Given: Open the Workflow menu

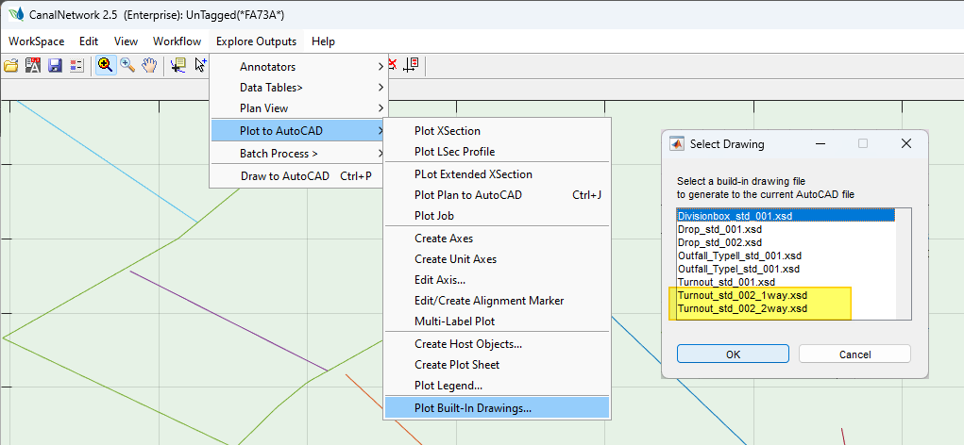Looking at the screenshot, I should point(177,41).
